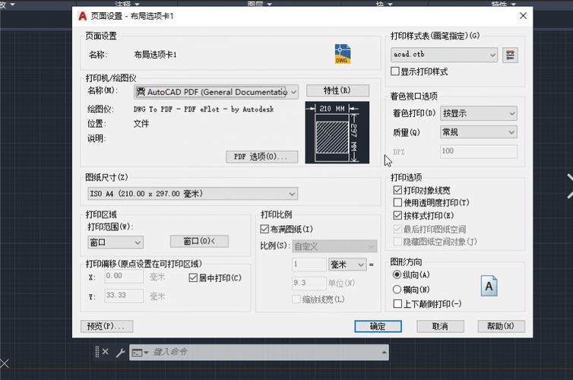Open the 图纸尺寸 ISO A4 dropdown
This screenshot has width=573, height=380.
pyautogui.click(x=192, y=194)
